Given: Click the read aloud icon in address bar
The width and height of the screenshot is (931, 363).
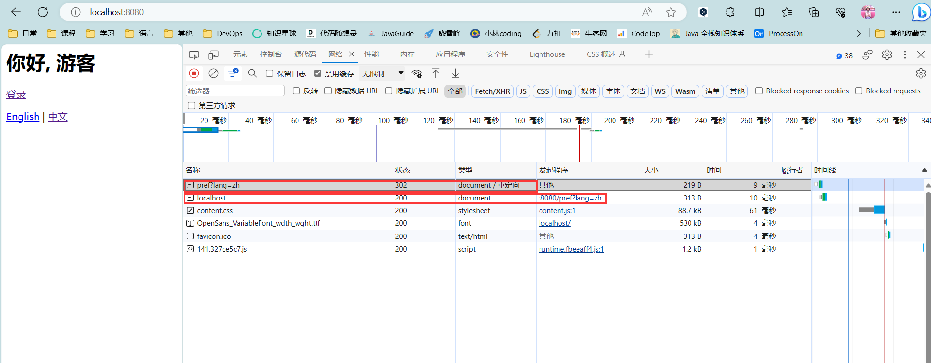Looking at the screenshot, I should tap(647, 12).
